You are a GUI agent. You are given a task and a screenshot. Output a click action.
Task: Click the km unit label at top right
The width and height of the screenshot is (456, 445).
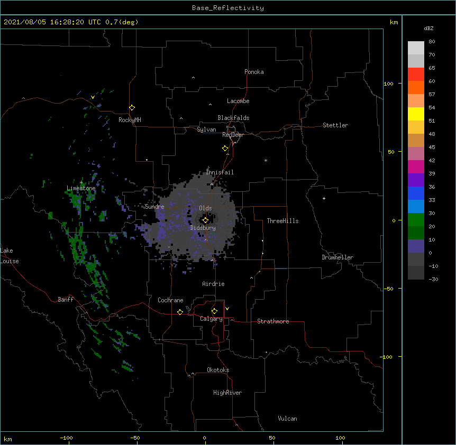coord(394,22)
